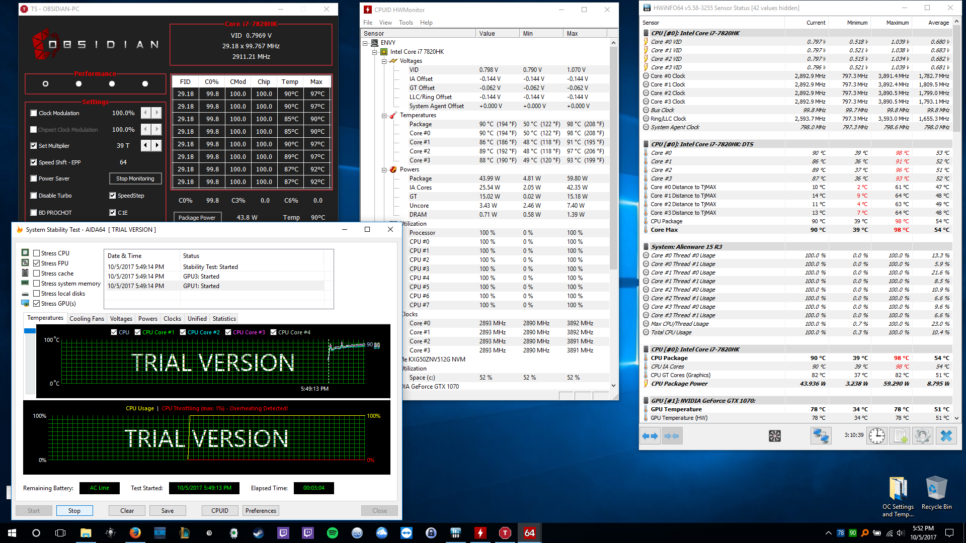Click system tray volume icon

[900, 533]
